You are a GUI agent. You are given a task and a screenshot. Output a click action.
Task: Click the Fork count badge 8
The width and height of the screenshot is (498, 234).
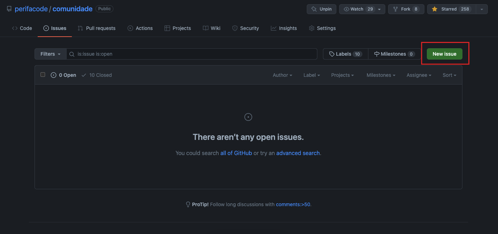[x=416, y=9]
